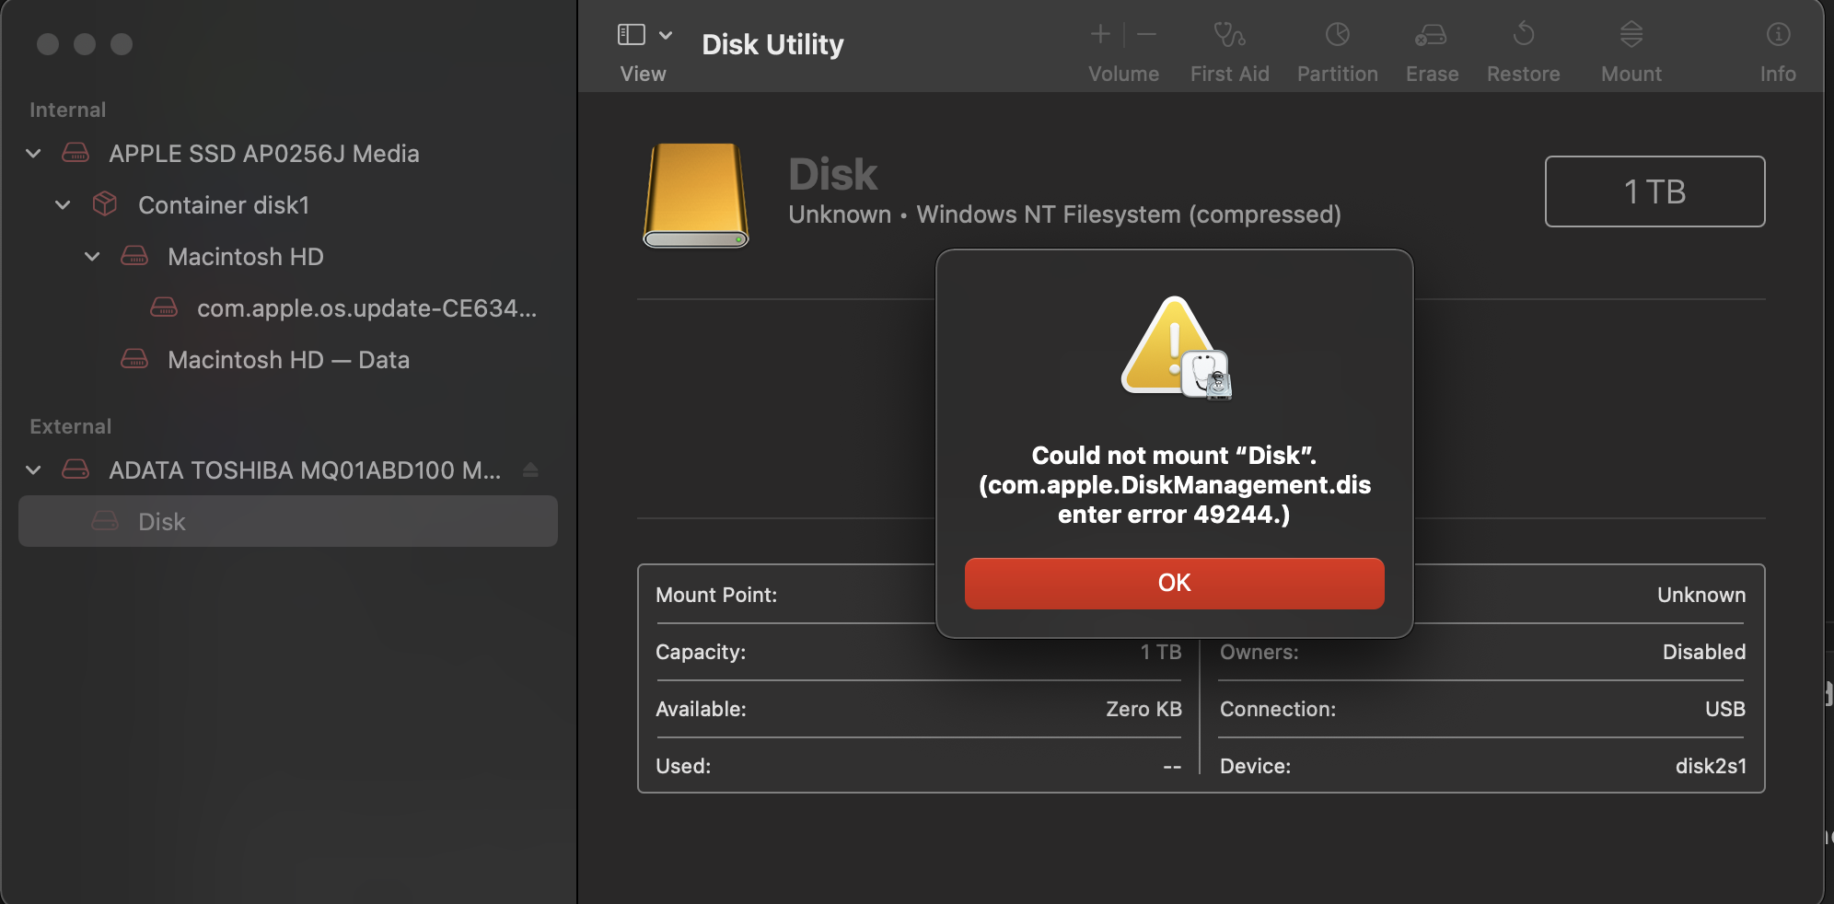The width and height of the screenshot is (1834, 904).
Task: Open the View dropdown chevron
Action: point(666,35)
